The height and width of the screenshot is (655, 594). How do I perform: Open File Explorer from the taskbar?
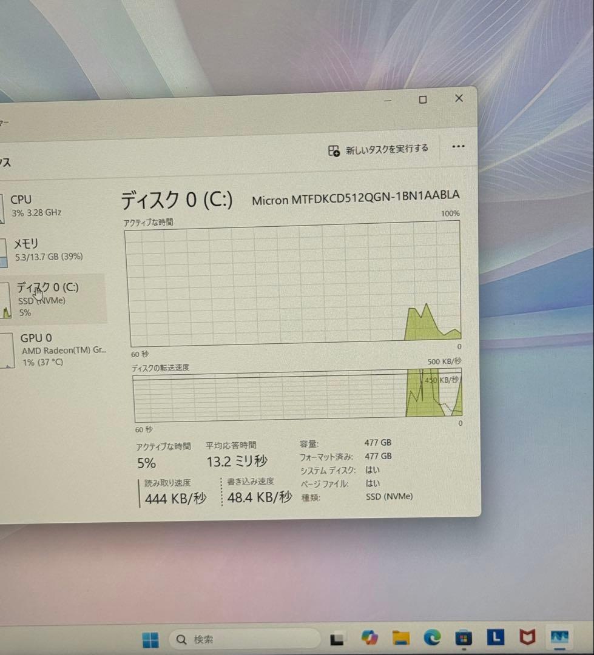(400, 638)
